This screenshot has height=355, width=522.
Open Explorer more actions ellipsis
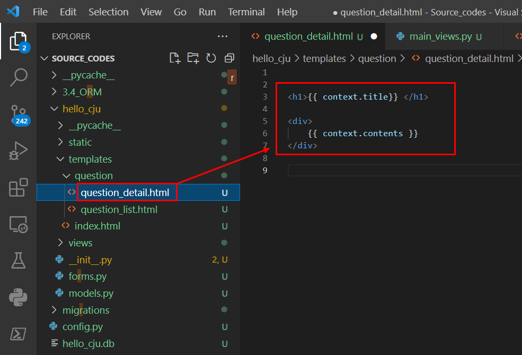click(x=223, y=36)
